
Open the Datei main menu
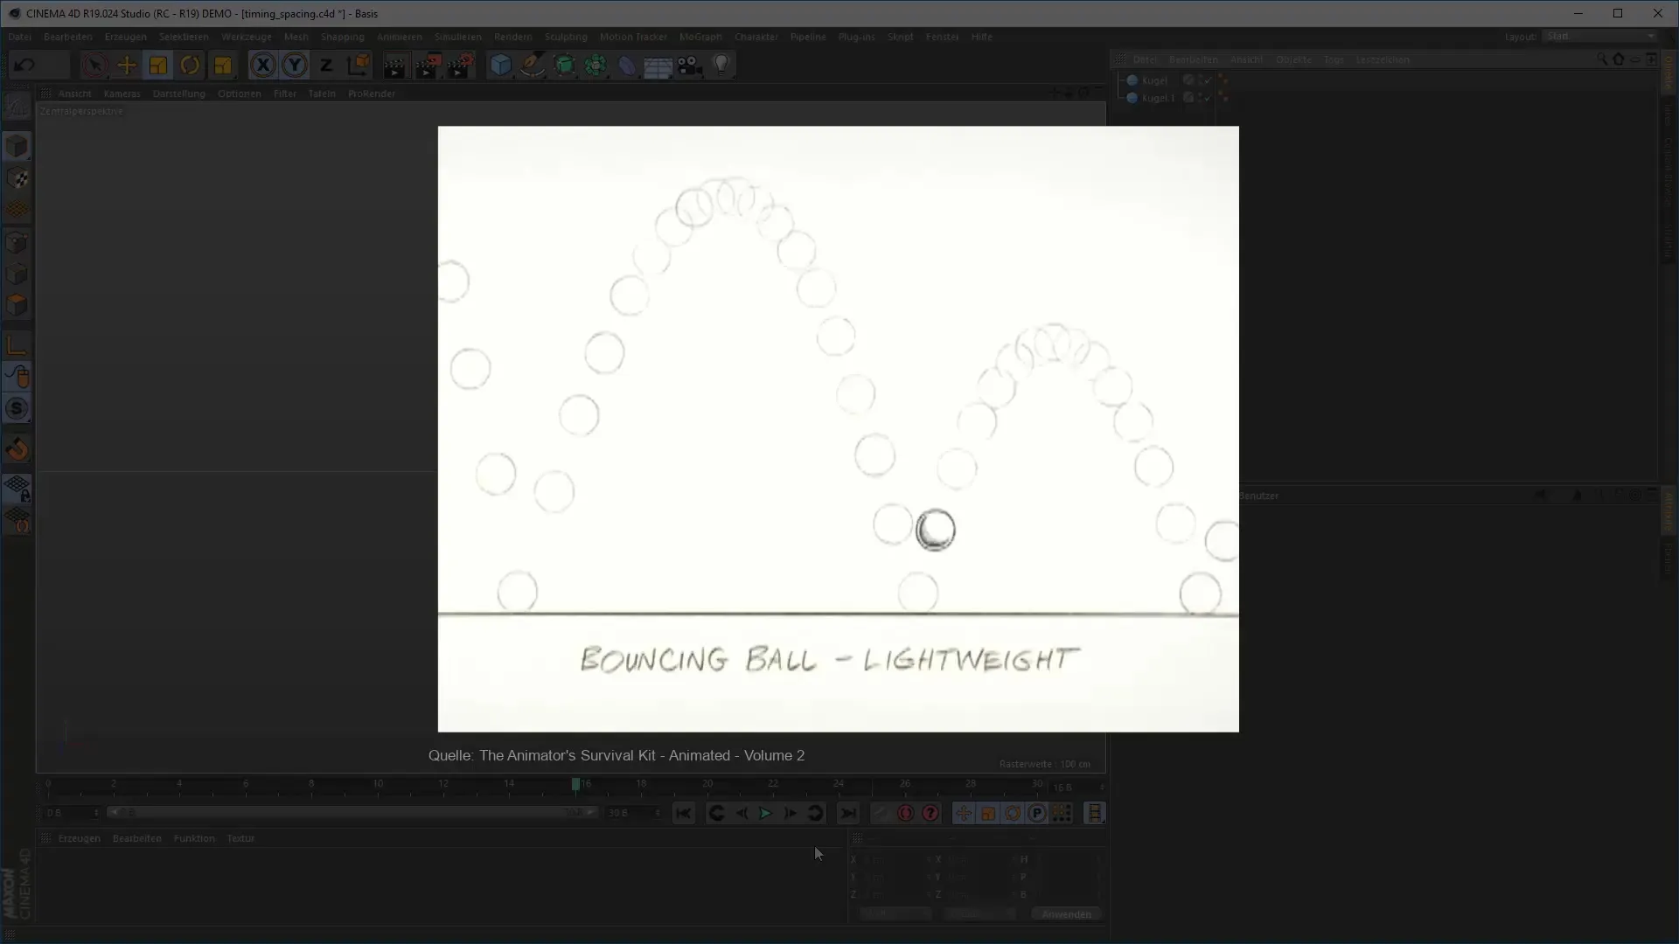coord(20,37)
